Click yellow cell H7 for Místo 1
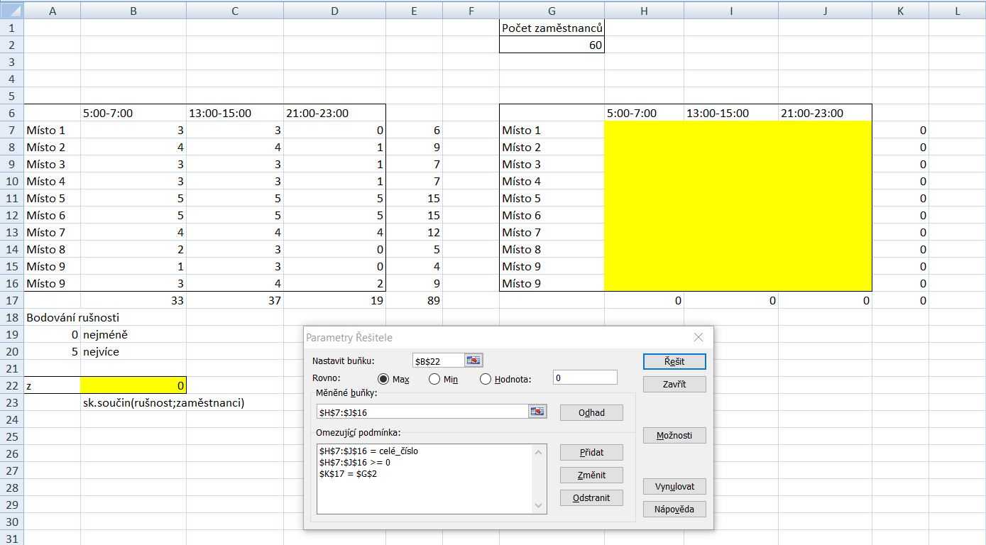 point(644,130)
